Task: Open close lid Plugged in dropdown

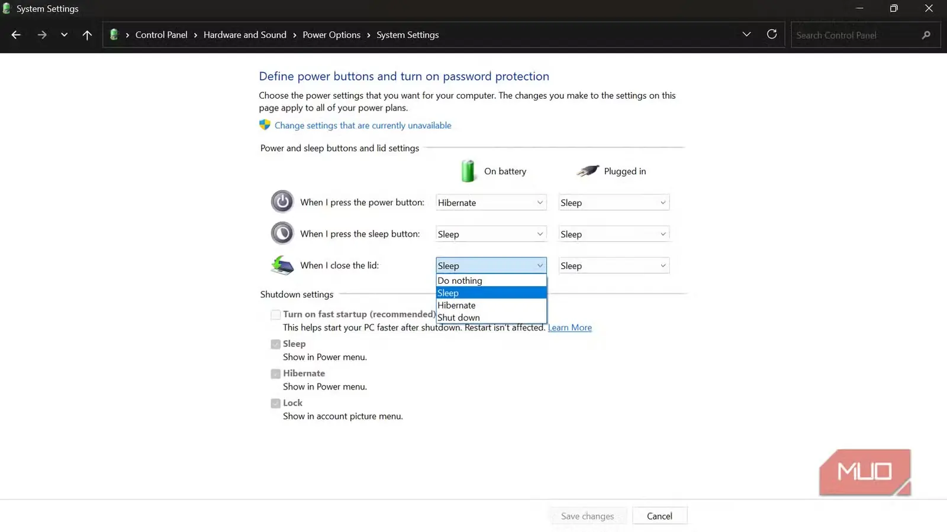Action: (614, 265)
